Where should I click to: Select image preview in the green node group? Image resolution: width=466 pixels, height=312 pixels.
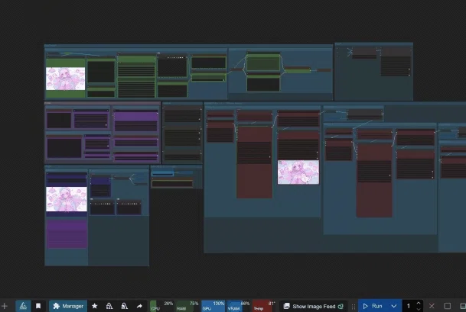pos(65,79)
